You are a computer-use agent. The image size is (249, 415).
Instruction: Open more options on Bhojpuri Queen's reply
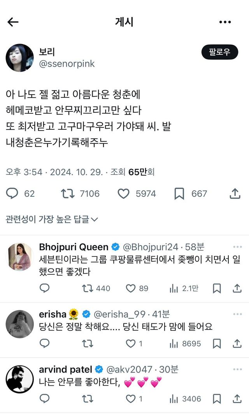[x=237, y=247]
